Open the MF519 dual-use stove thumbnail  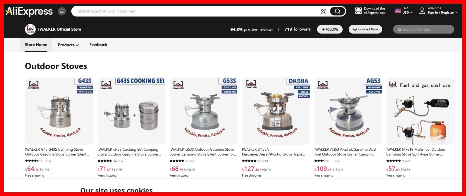[420, 111]
